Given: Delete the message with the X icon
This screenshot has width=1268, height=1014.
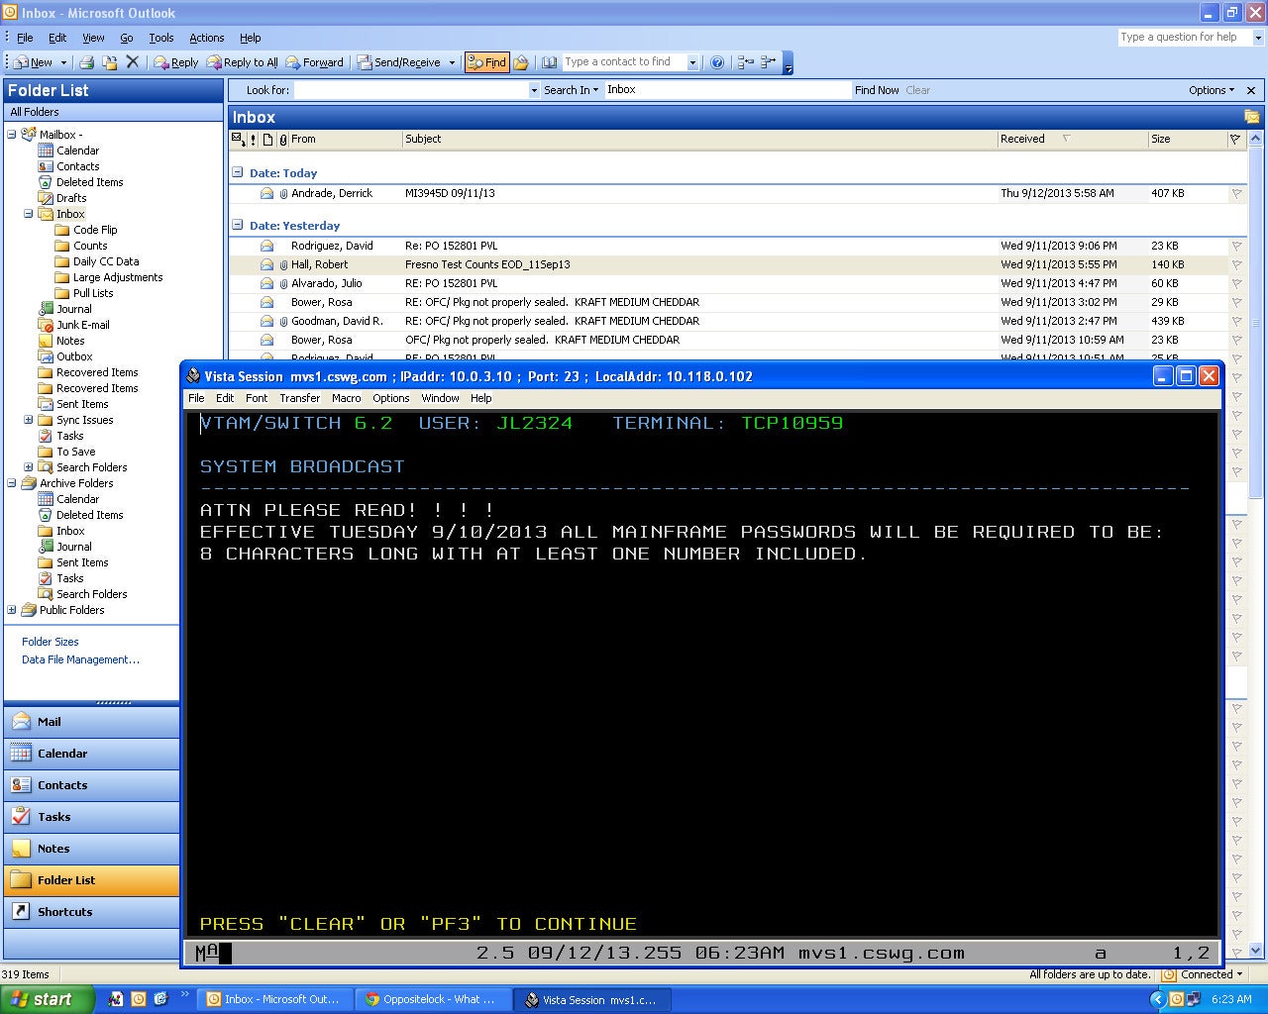Looking at the screenshot, I should [133, 62].
